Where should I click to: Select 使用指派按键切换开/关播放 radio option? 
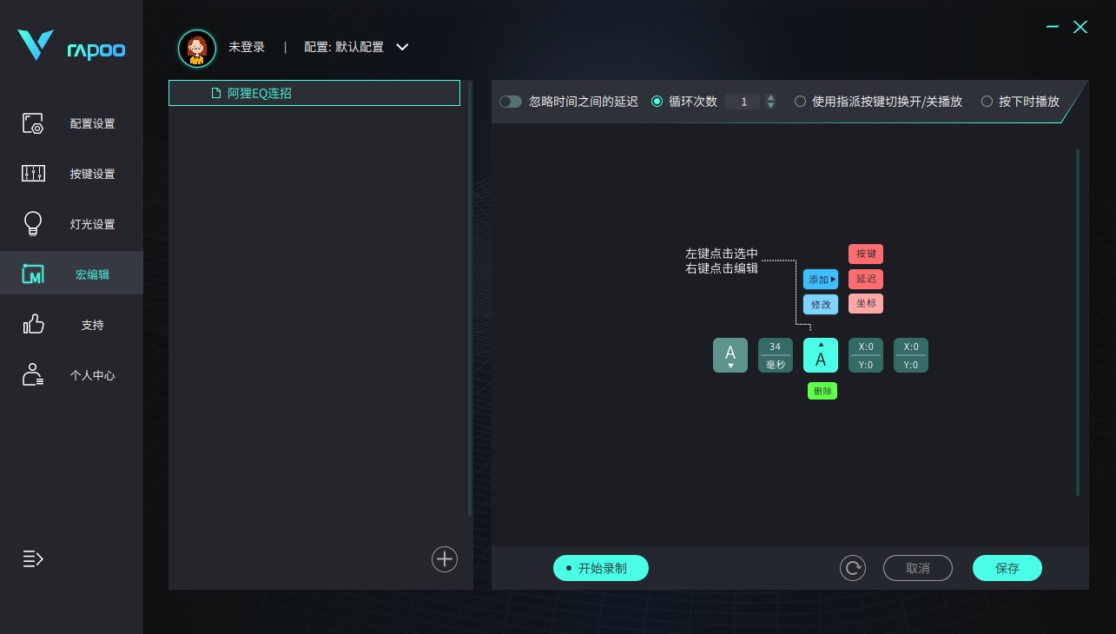click(x=800, y=102)
